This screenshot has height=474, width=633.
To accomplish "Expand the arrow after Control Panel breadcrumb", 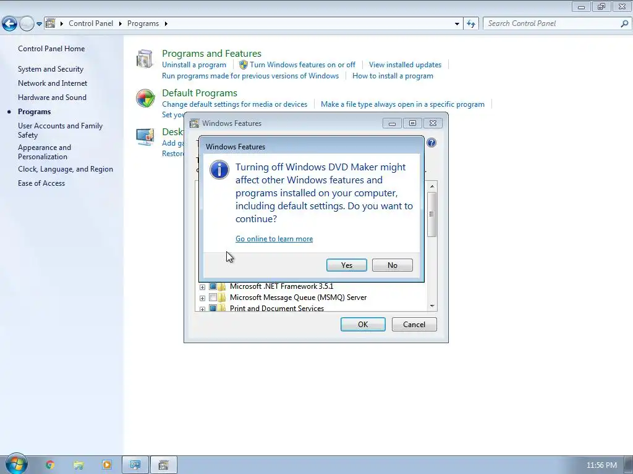I will (x=121, y=23).
